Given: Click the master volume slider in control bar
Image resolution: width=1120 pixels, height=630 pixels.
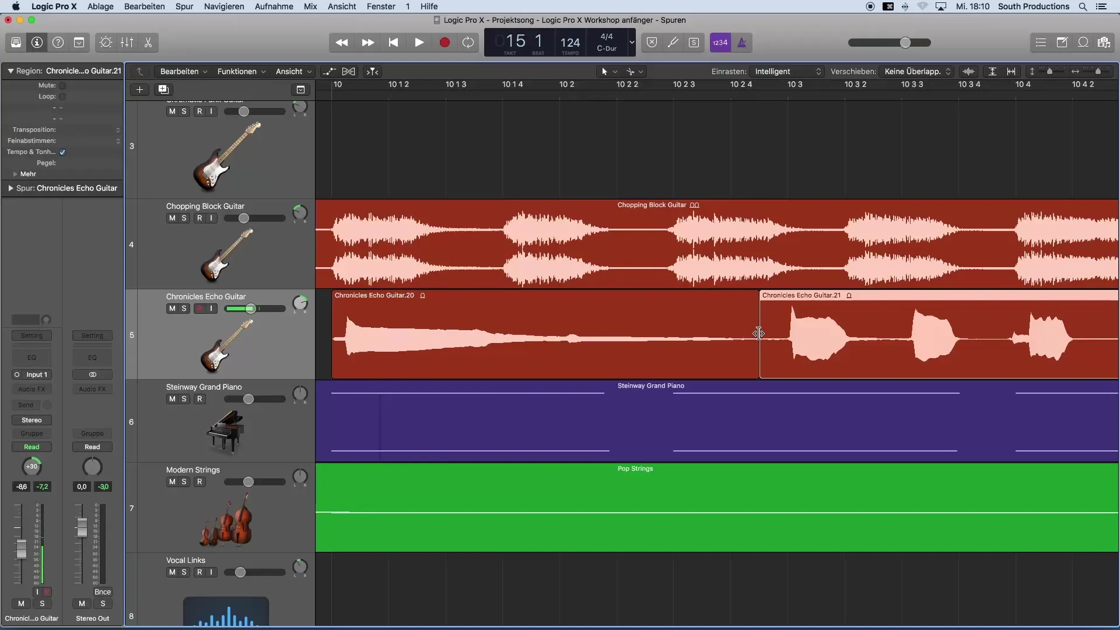Looking at the screenshot, I should click(x=889, y=43).
